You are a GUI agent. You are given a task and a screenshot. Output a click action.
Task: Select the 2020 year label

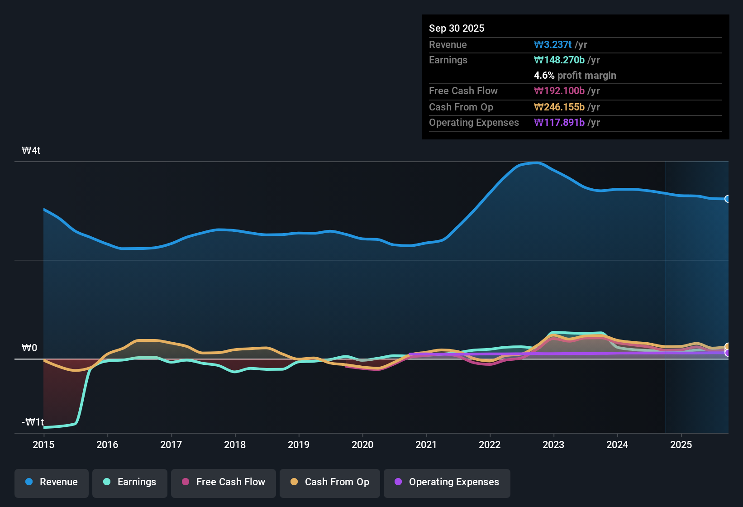point(362,445)
